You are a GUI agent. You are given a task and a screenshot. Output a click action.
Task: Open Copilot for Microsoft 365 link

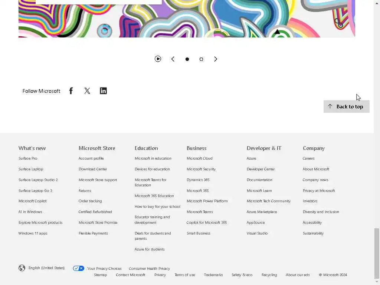(x=206, y=223)
